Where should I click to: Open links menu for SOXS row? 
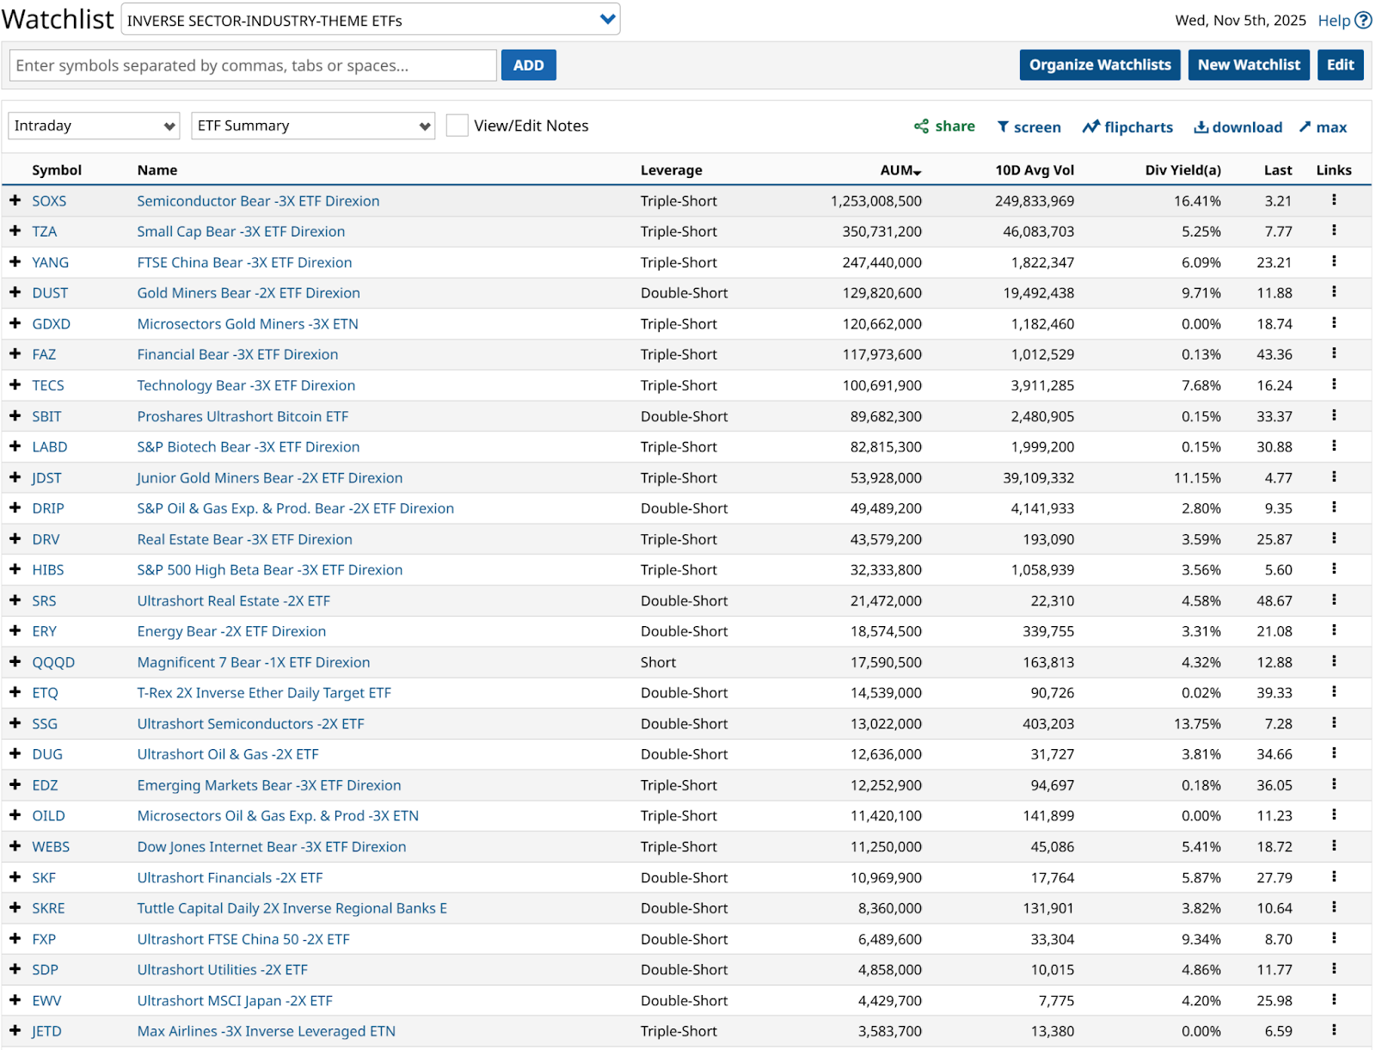(x=1334, y=200)
